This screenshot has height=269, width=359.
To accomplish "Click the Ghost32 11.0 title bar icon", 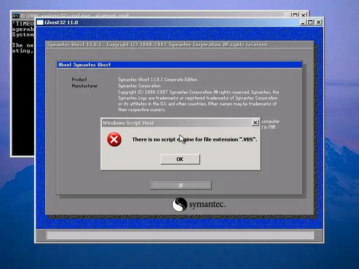I will pos(40,22).
